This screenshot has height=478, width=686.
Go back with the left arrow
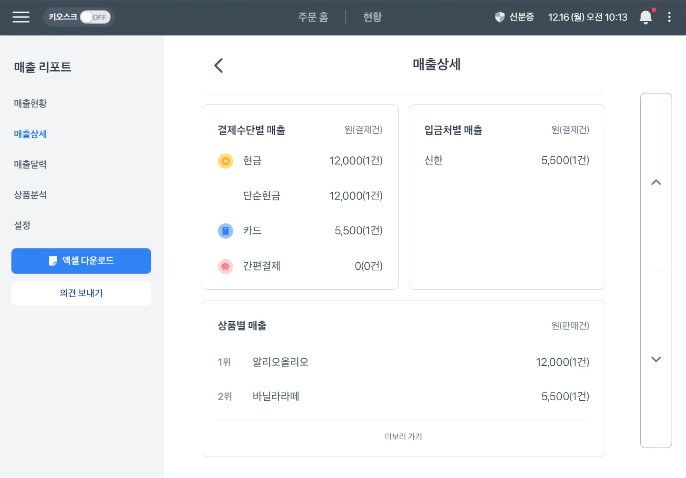coord(218,65)
